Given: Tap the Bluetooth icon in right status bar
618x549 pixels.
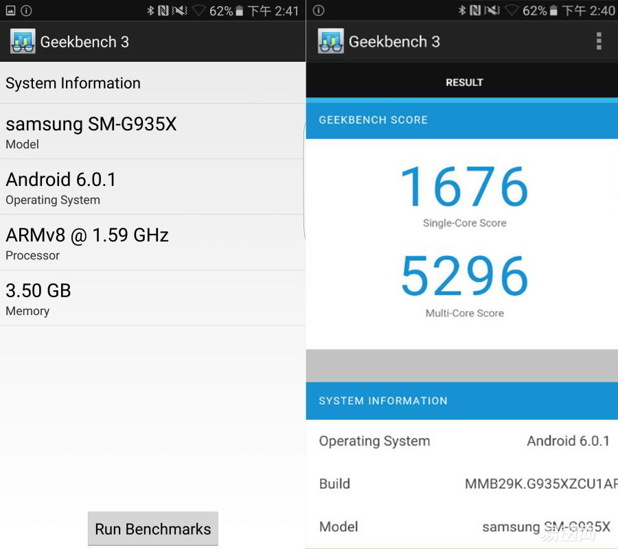Looking at the screenshot, I should coord(462,10).
